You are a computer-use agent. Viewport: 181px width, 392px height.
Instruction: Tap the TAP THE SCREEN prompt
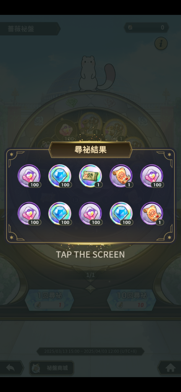click(90, 255)
